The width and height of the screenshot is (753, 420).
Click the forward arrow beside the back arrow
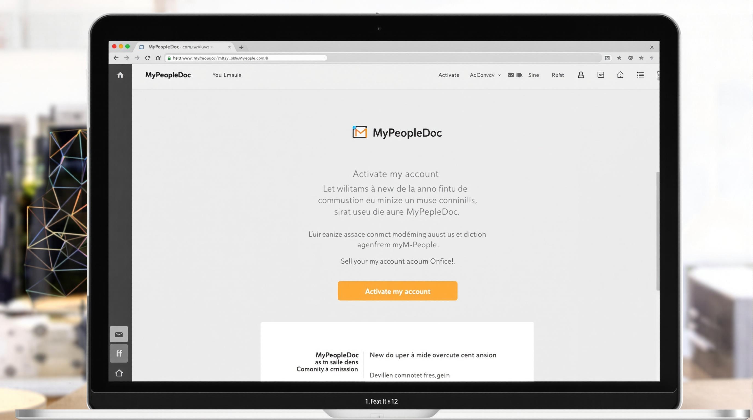(x=127, y=58)
